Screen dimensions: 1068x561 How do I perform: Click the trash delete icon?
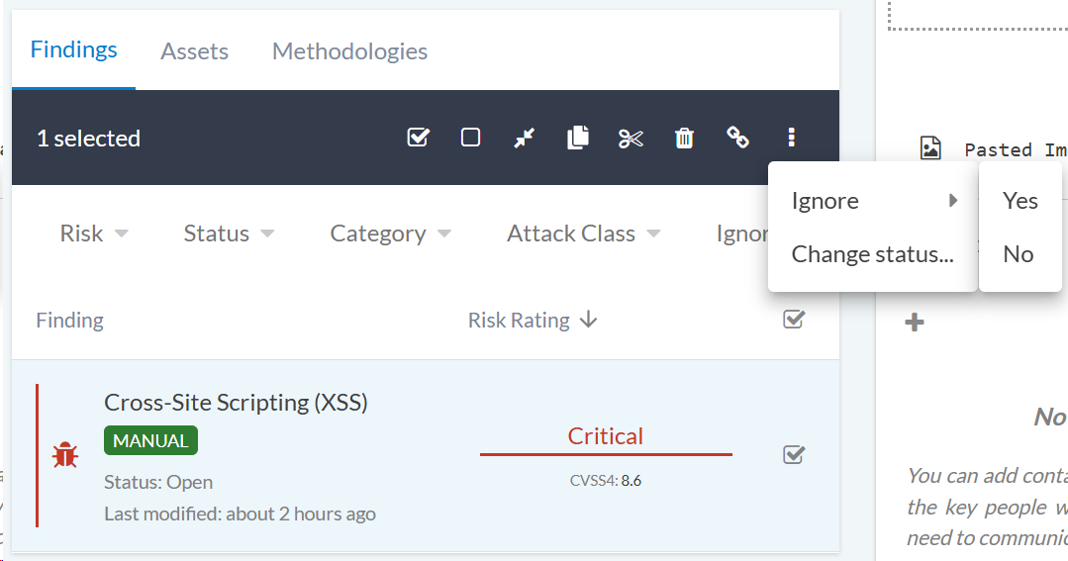click(x=684, y=138)
